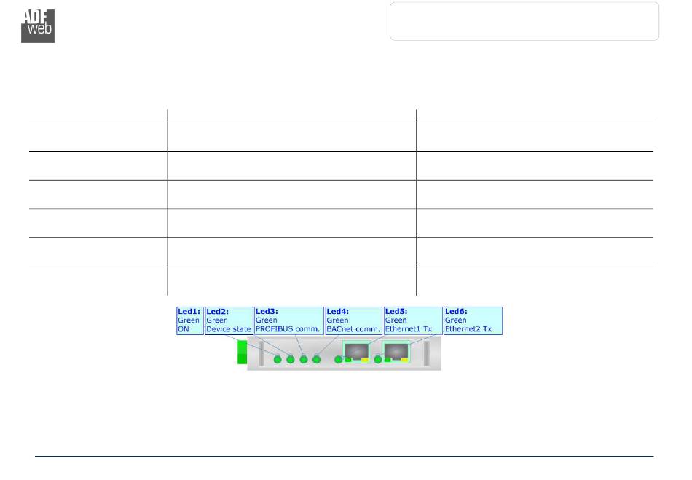The height and width of the screenshot is (480, 692).
Task: Click the green LED circle linked to Led4
Action: tap(316, 360)
